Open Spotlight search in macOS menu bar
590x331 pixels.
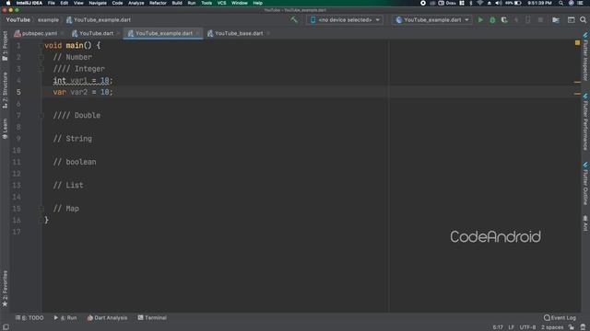coord(560,3)
